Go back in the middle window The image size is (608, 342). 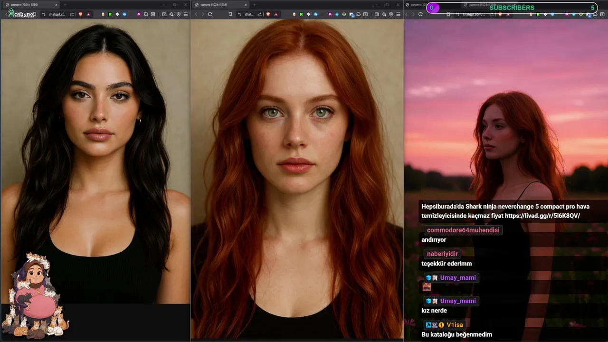196,14
